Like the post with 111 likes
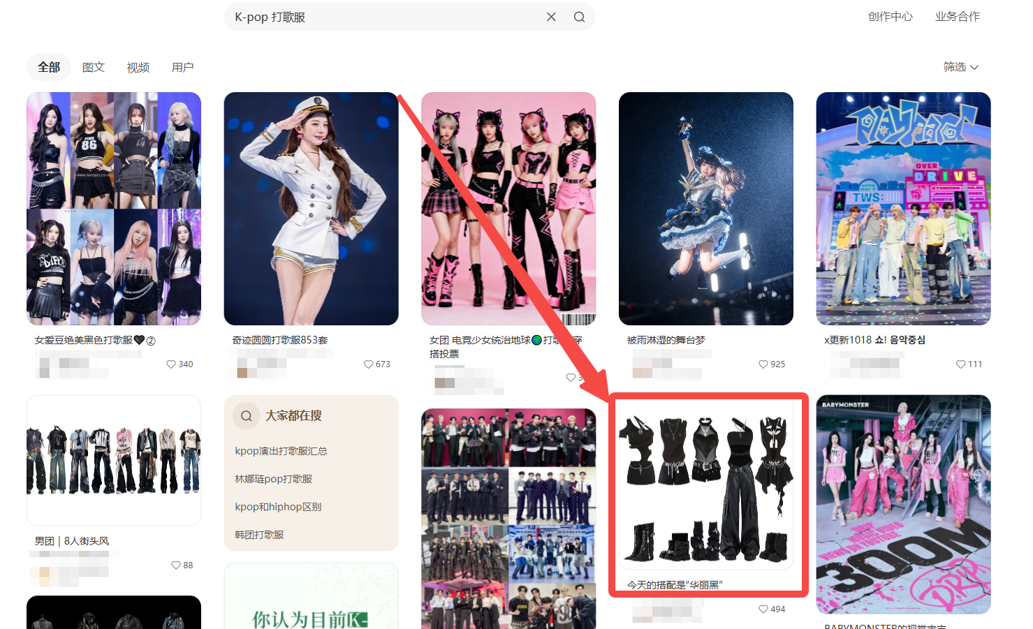The height and width of the screenshot is (629, 1033). (961, 364)
